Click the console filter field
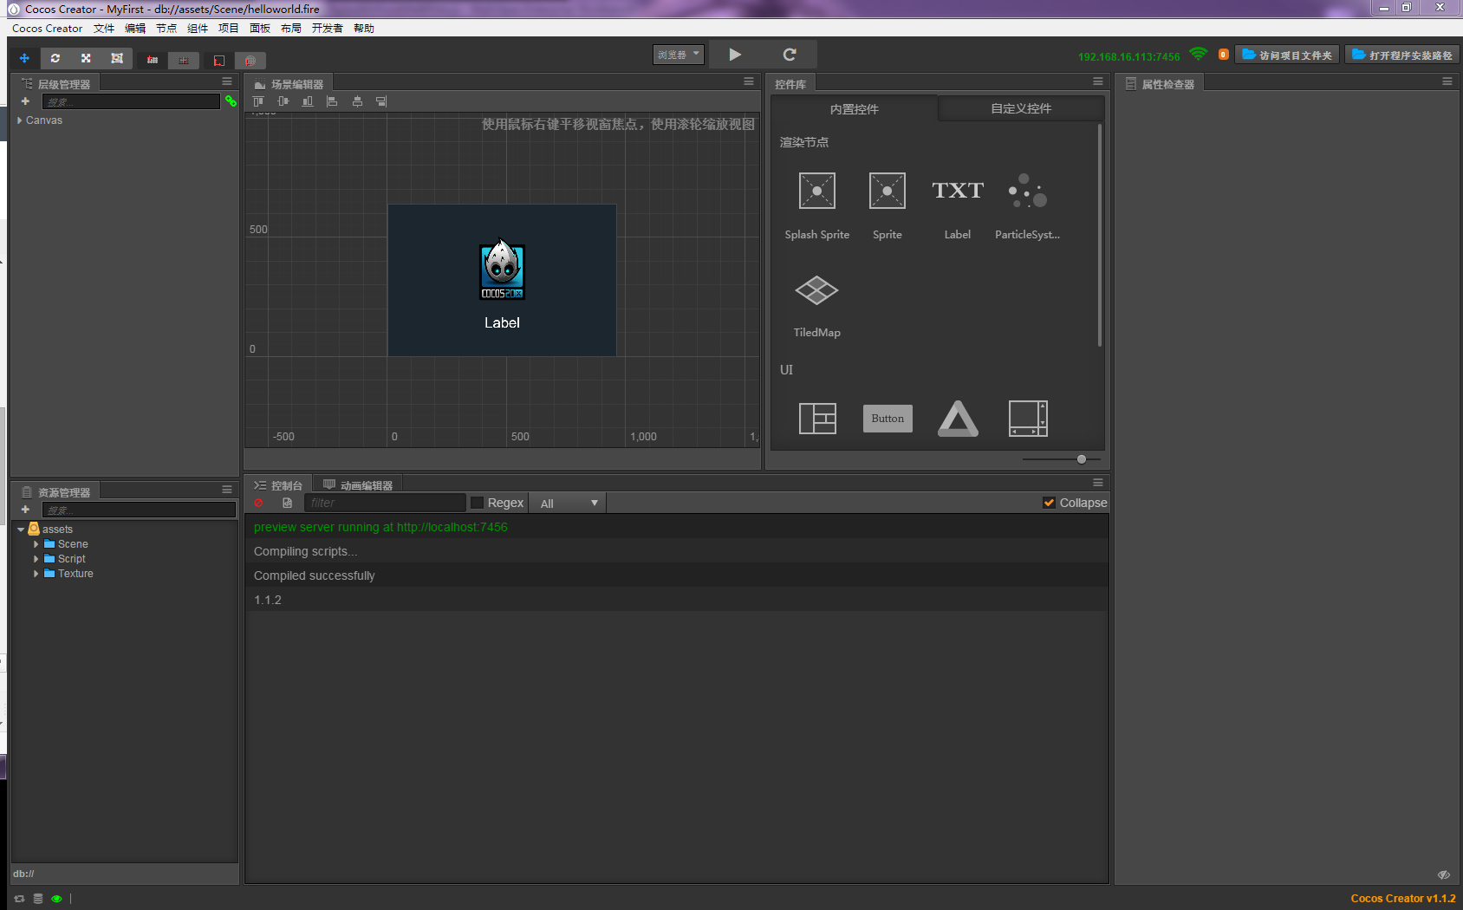Screen dimensions: 1463x910 coord(385,503)
